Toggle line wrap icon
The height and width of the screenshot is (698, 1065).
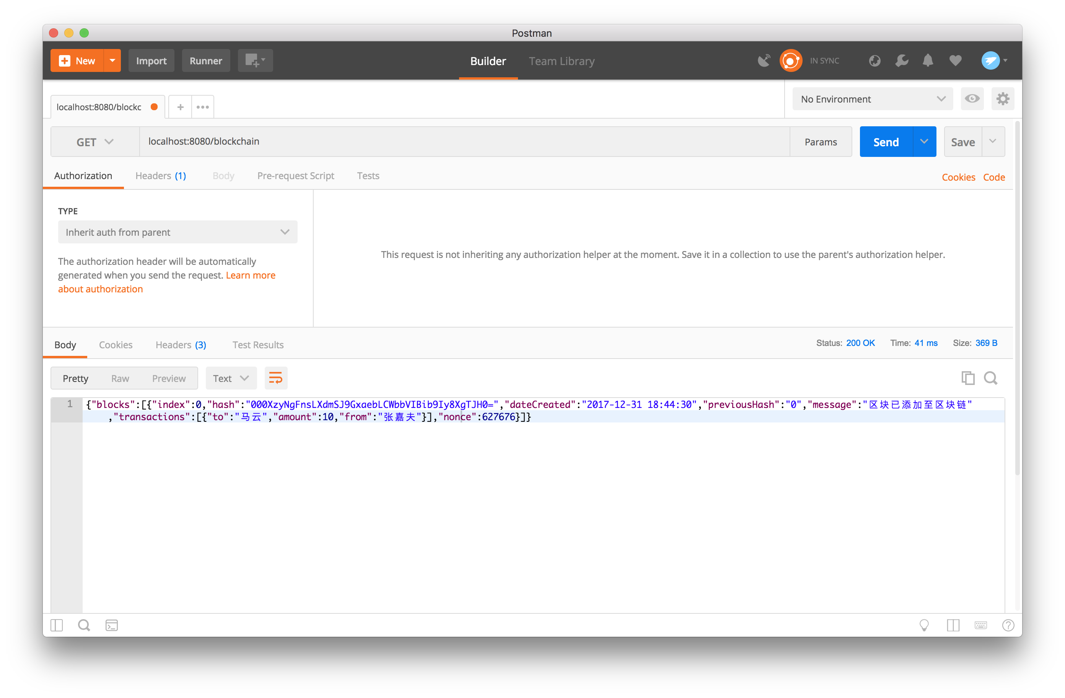[x=276, y=378]
